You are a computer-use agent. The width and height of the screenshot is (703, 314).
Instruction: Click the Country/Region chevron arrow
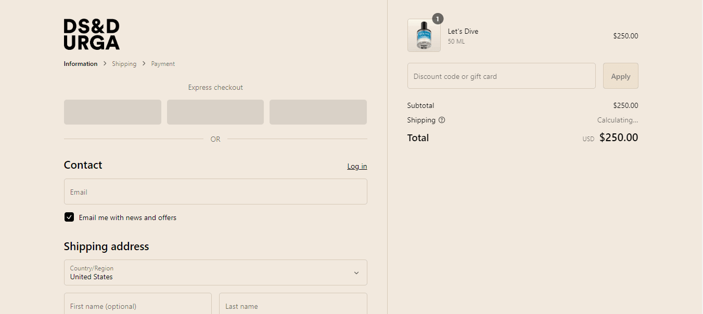(356, 272)
